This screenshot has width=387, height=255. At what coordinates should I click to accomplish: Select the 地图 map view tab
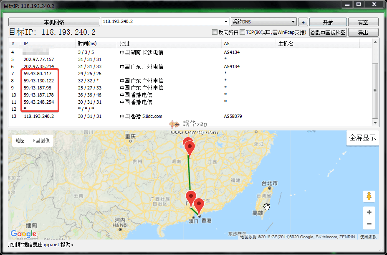click(20, 141)
